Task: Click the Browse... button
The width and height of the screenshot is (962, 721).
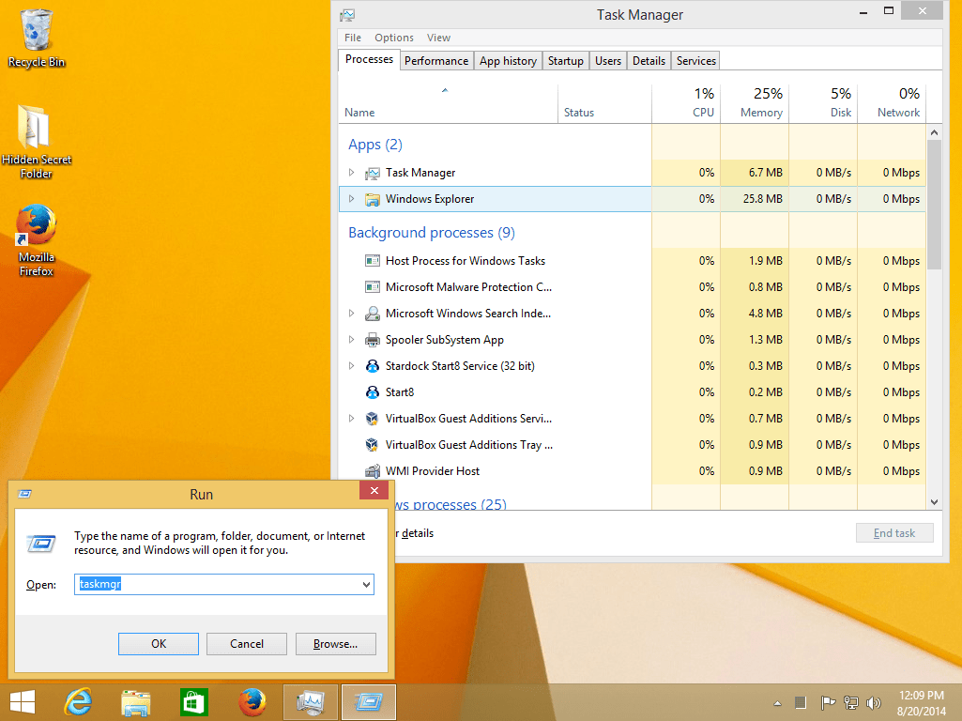Action: pyautogui.click(x=336, y=644)
